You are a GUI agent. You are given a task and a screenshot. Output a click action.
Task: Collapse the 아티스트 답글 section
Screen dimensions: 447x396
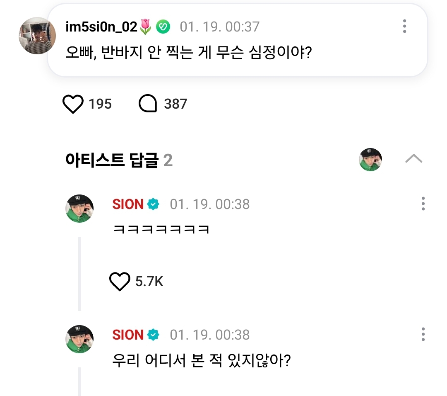(x=413, y=159)
